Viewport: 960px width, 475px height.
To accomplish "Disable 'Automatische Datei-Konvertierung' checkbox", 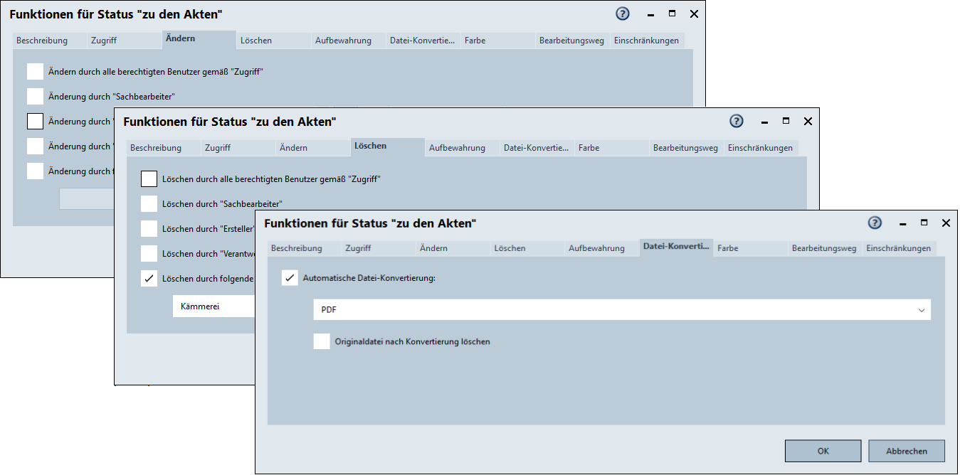I will [x=290, y=278].
